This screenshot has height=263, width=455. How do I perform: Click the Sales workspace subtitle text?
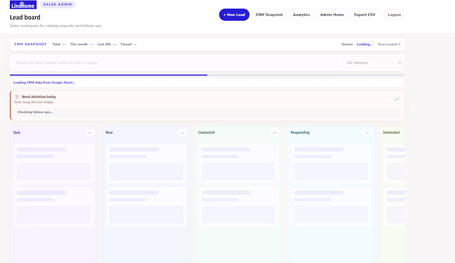tap(56, 26)
